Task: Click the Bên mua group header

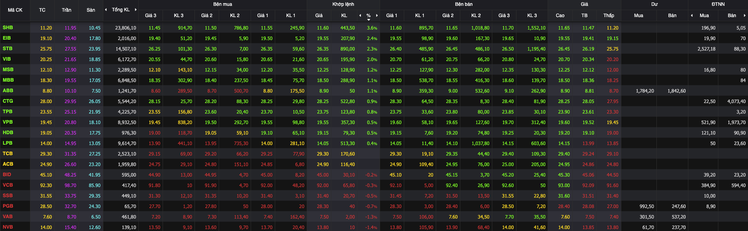Action: [223, 4]
